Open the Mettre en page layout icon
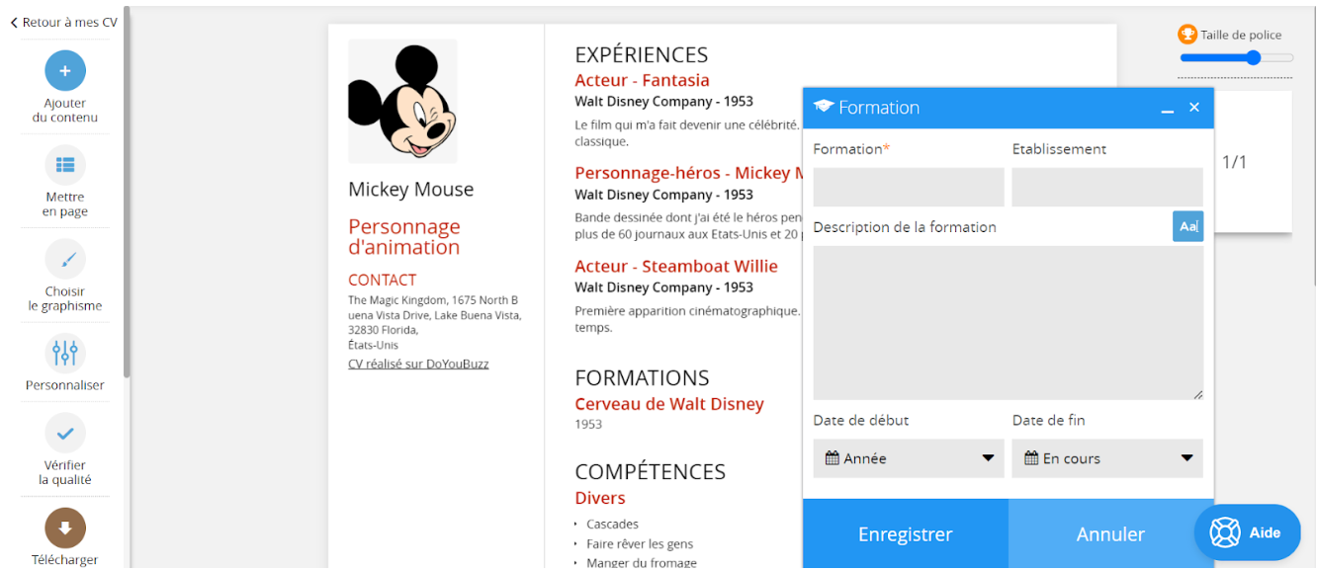This screenshot has height=571, width=1317. coord(65,165)
